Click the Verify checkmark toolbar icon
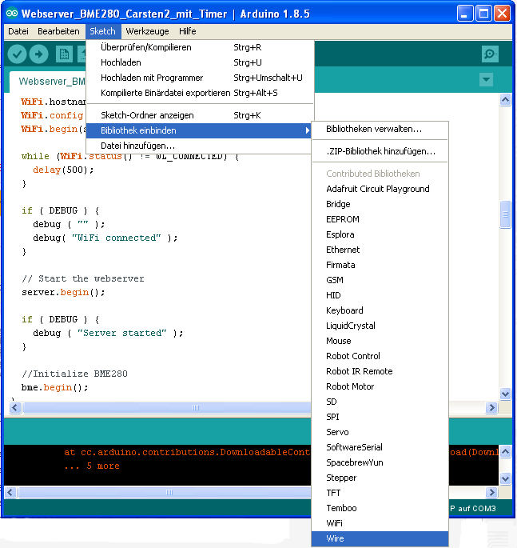 (x=17, y=54)
